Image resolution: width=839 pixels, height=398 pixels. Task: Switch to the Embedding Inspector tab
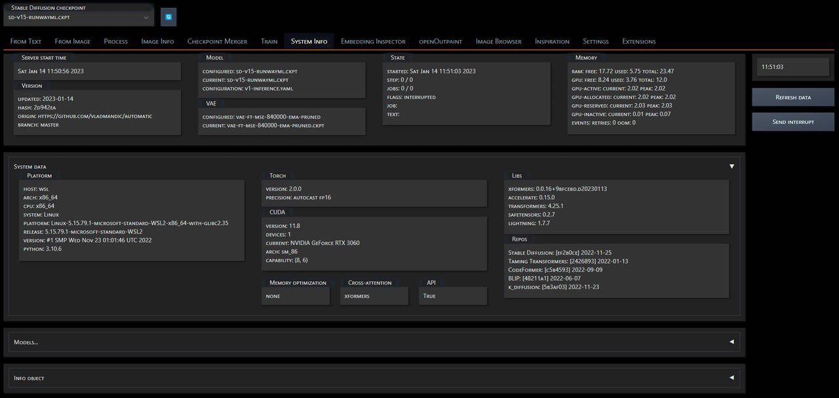click(373, 41)
